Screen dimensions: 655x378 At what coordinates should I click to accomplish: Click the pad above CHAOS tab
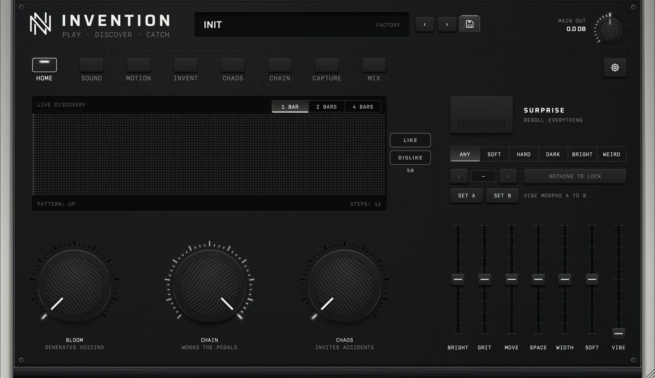(x=233, y=65)
